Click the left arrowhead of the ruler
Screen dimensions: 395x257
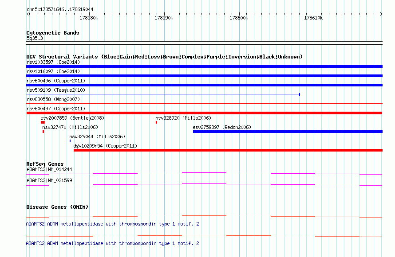(x=28, y=14)
